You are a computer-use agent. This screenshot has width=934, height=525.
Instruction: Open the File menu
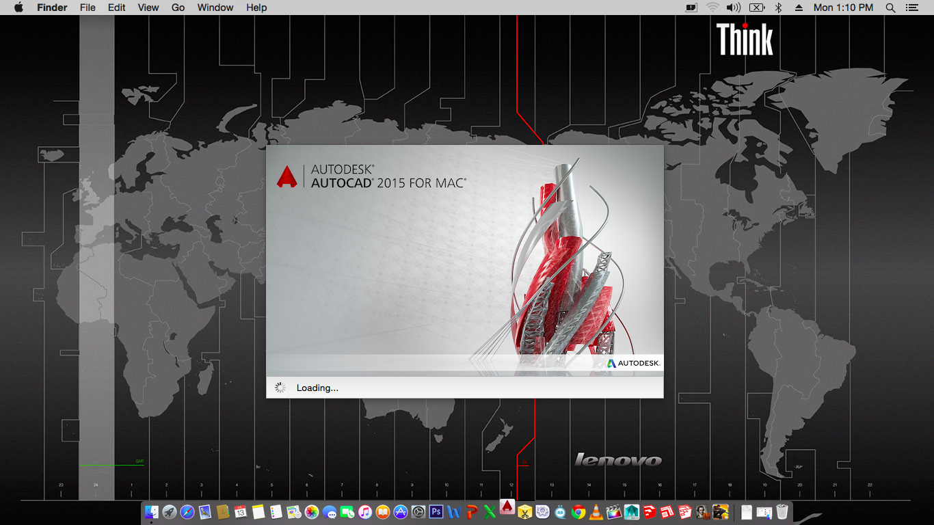click(x=88, y=8)
